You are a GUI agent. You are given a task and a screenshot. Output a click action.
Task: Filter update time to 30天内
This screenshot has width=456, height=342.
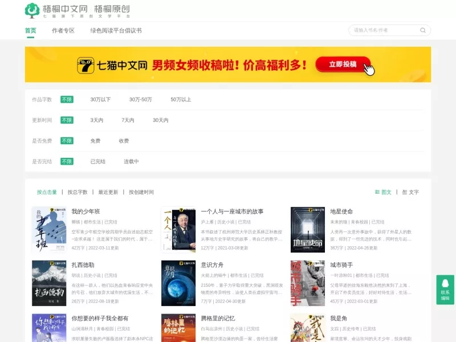click(161, 120)
